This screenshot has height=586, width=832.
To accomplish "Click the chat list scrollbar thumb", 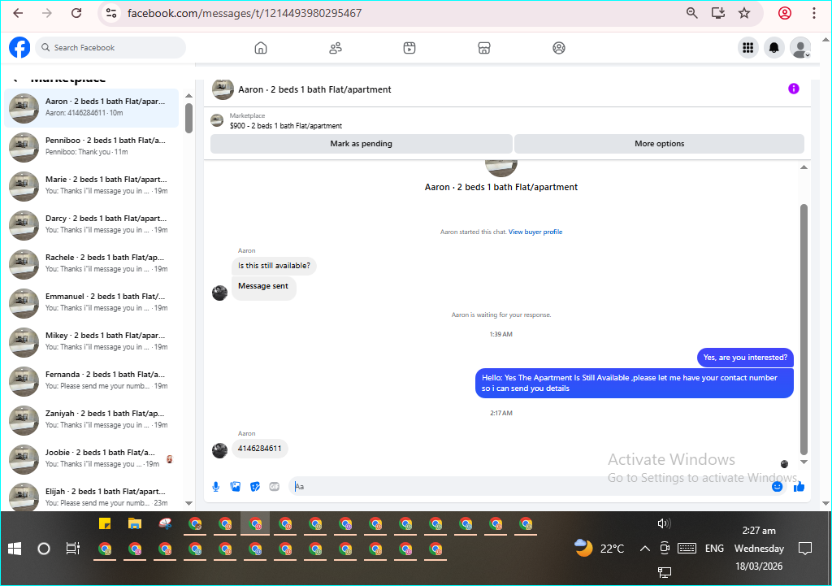I will coord(188,118).
